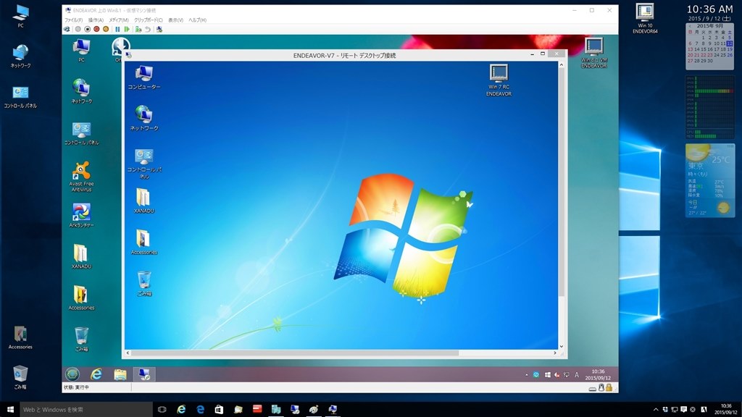
Task: Open Internet Explorer on Windows 8.1 VM taskbar
Action: tap(96, 374)
